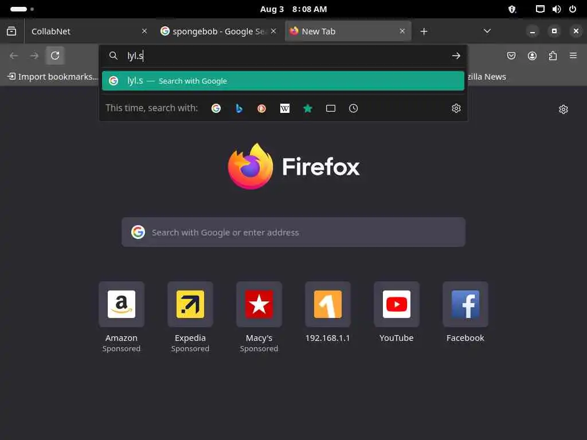Image resolution: width=587 pixels, height=440 pixels.
Task: Focus the address bar text field
Action: pos(284,56)
